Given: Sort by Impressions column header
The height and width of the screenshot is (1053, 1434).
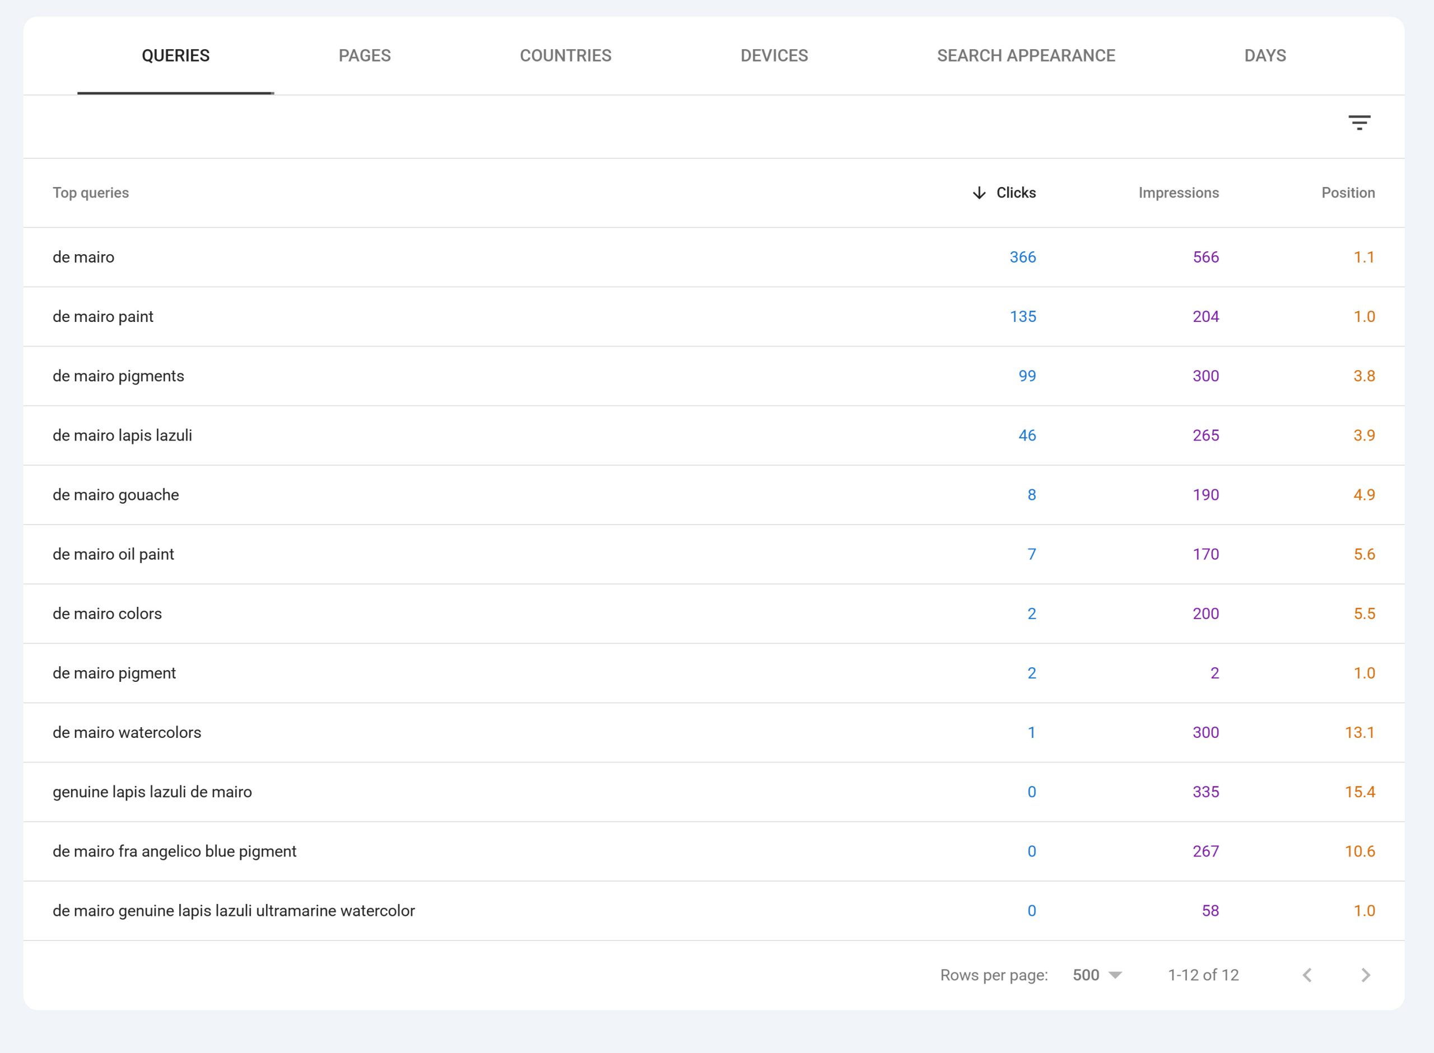Looking at the screenshot, I should tap(1179, 193).
